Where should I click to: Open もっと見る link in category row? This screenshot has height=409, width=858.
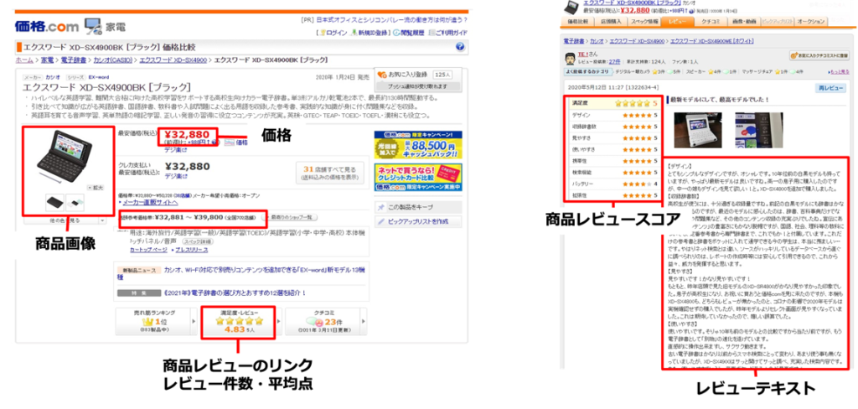click(x=840, y=72)
